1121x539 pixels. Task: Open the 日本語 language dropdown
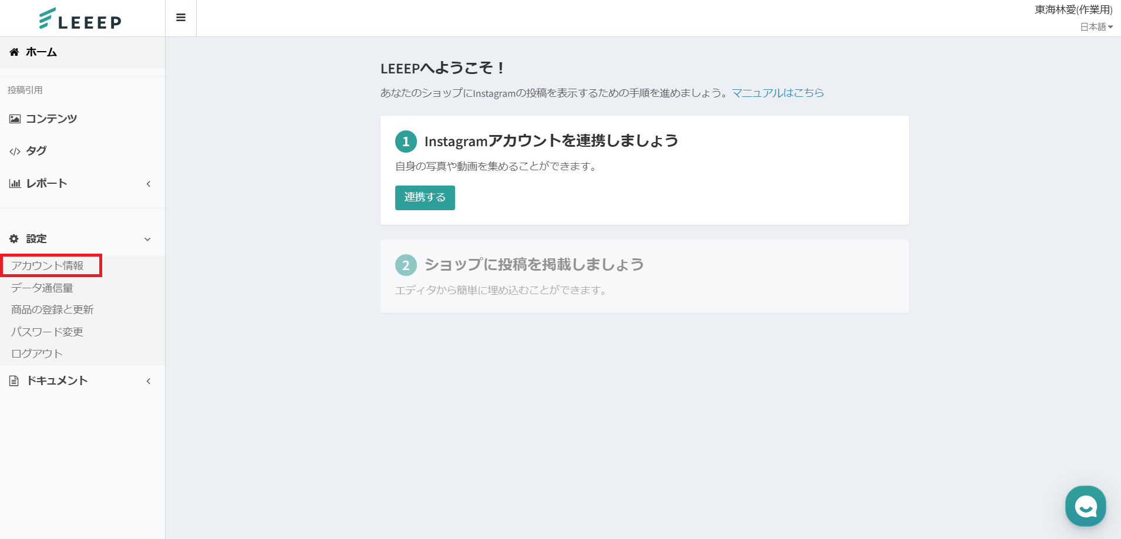coord(1096,27)
